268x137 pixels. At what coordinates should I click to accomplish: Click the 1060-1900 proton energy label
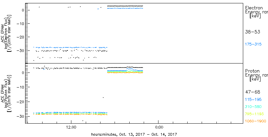(256, 121)
